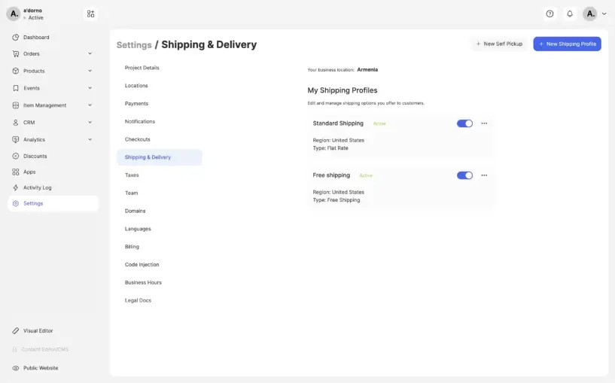Click New Shipping Profile button
Screen dimensions: 615x383
567,44
